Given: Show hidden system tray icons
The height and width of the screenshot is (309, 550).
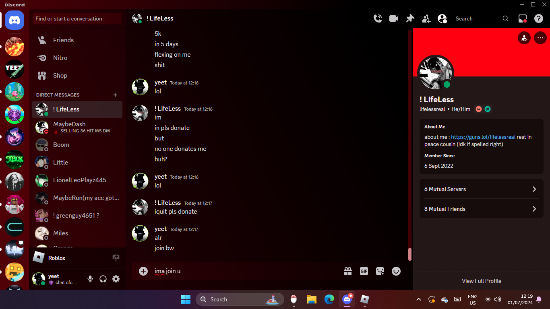Looking at the screenshot, I should (419, 299).
